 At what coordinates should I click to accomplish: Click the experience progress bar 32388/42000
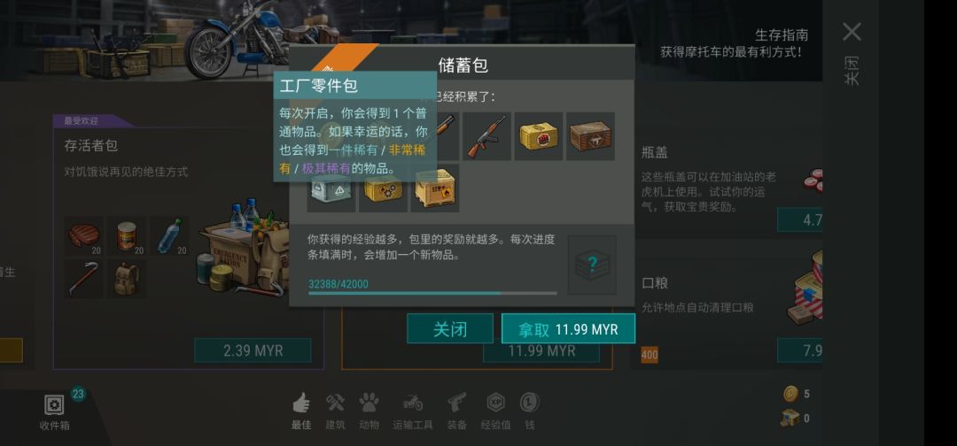click(432, 293)
